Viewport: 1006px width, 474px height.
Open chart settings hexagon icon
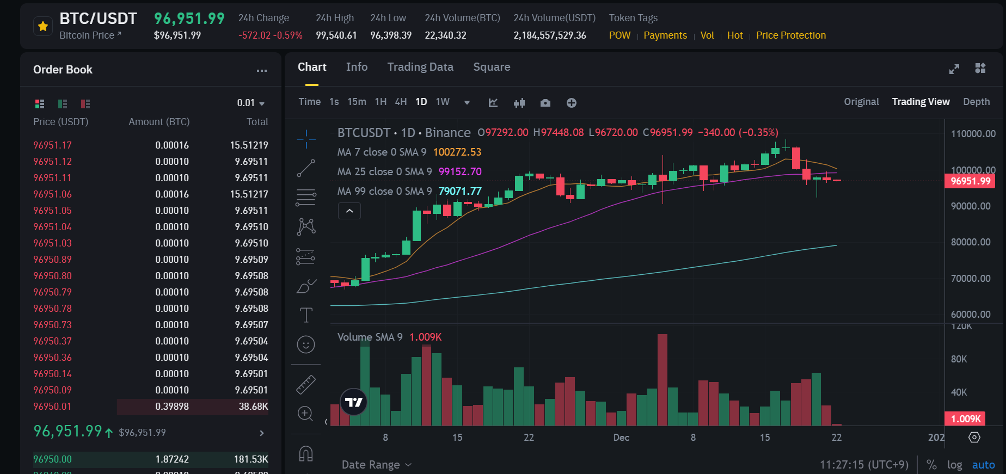974,438
